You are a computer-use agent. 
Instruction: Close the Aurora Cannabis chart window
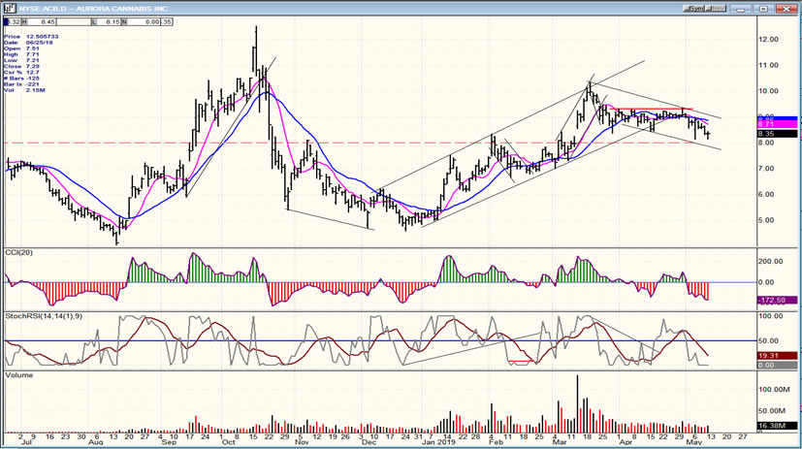(x=789, y=7)
